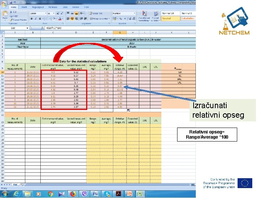Screen dimensions: 264x198
Task: Open Conditional Formatting menu
Action: [144, 16]
